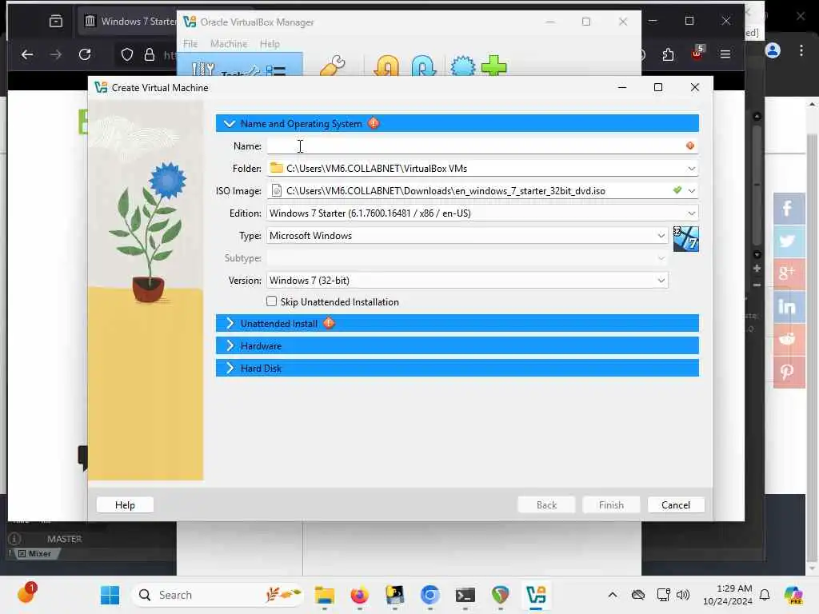
Task: Open the Edition dropdown
Action: pos(481,213)
